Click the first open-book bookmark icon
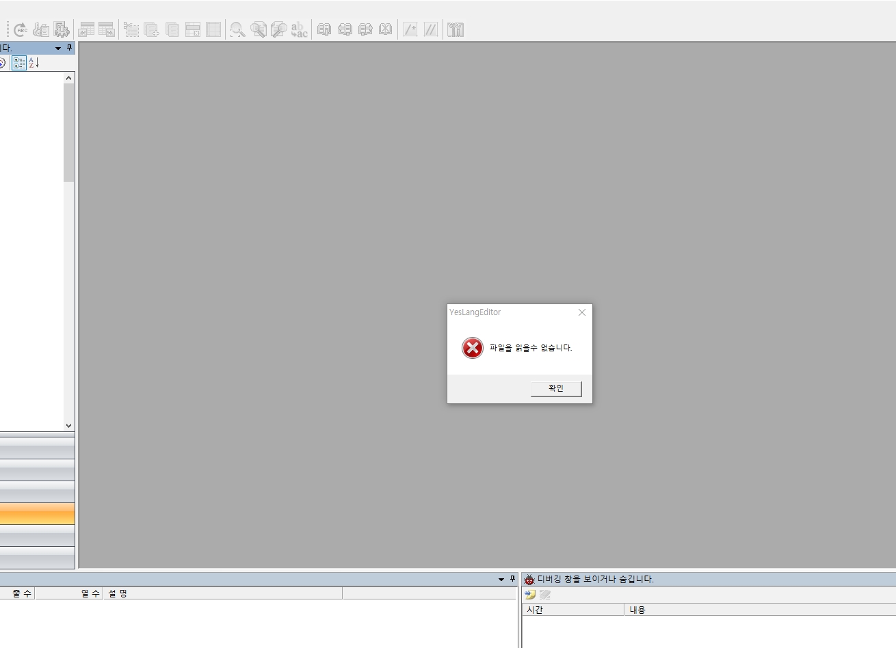Image resolution: width=896 pixels, height=648 pixels. 324,29
